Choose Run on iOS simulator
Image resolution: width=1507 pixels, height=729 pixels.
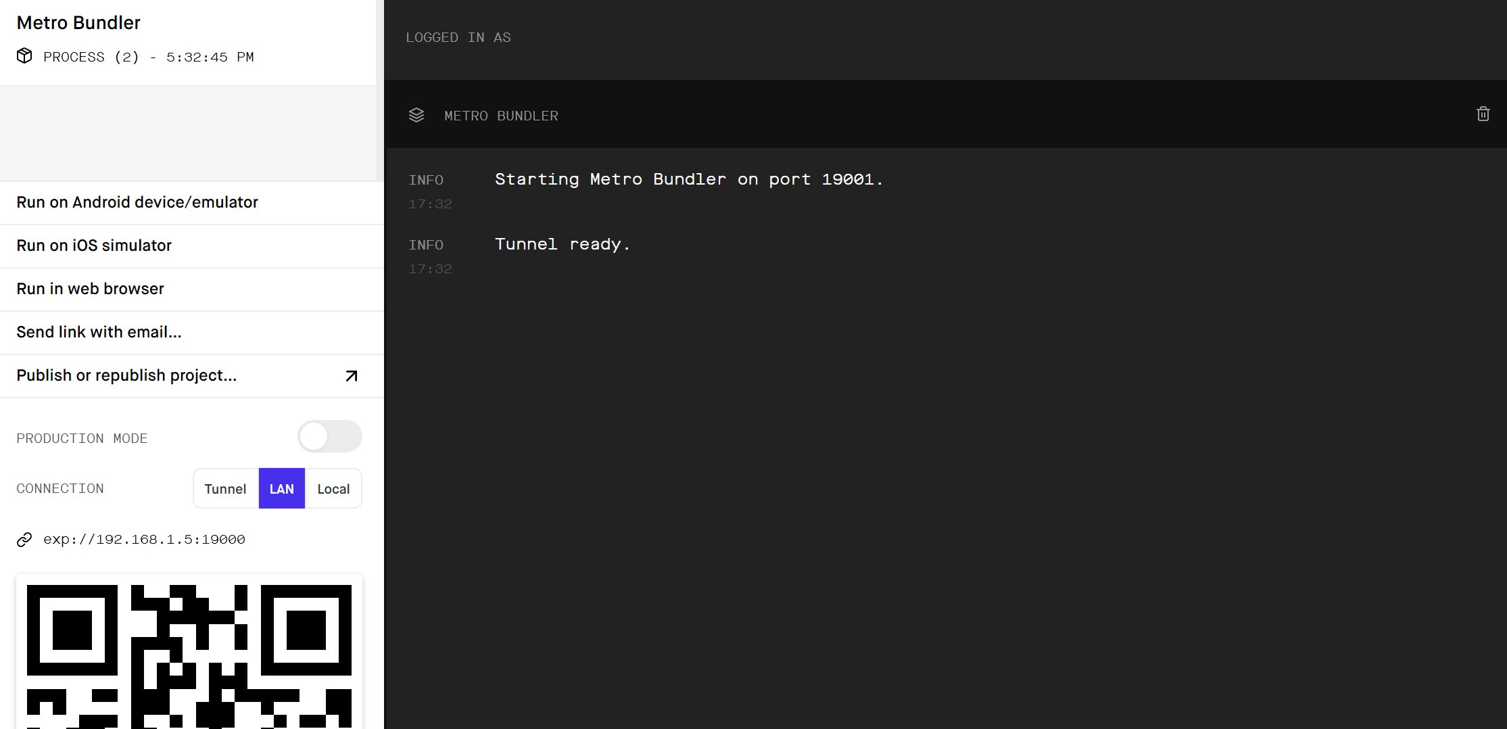pyautogui.click(x=192, y=246)
